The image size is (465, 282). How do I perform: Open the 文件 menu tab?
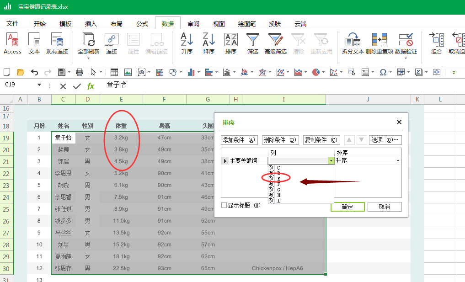click(x=12, y=24)
